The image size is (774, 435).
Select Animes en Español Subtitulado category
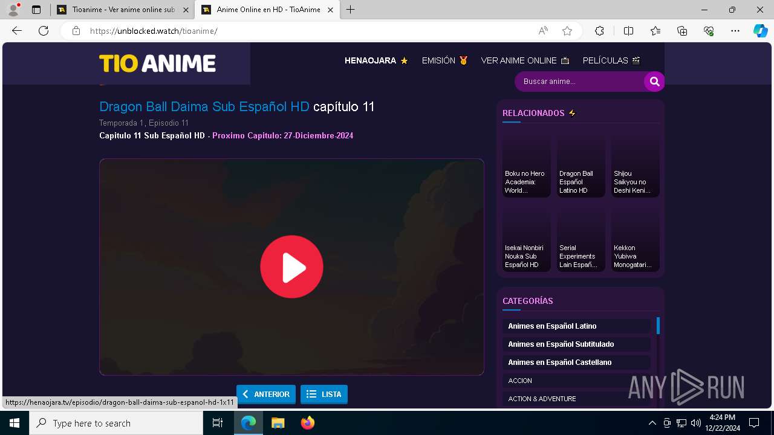(x=576, y=344)
